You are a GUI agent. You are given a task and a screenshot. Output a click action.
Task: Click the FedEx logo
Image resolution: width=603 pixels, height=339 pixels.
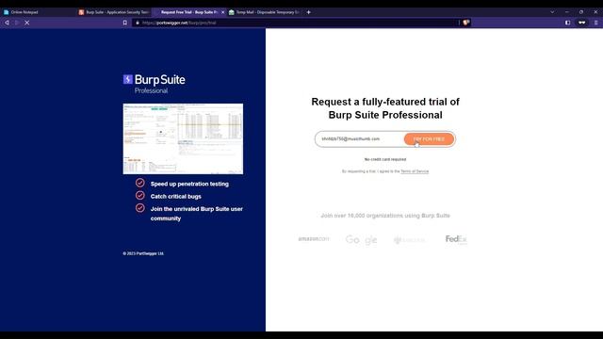click(x=456, y=239)
